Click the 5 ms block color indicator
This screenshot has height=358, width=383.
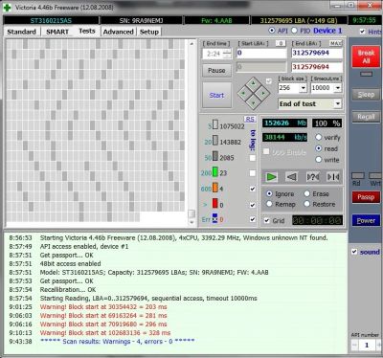point(215,124)
